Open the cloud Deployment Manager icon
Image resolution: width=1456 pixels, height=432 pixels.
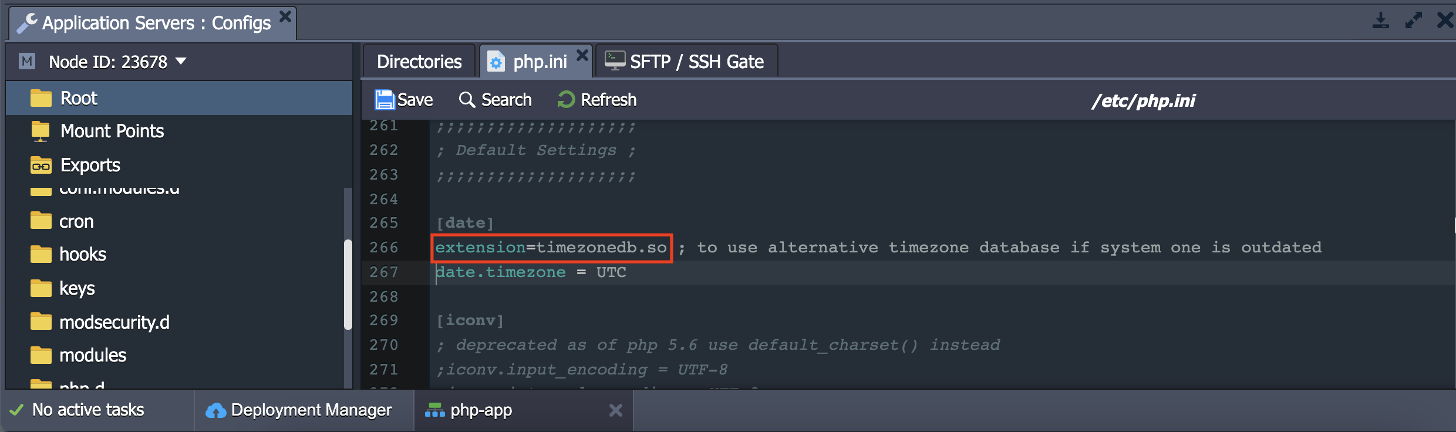point(215,410)
